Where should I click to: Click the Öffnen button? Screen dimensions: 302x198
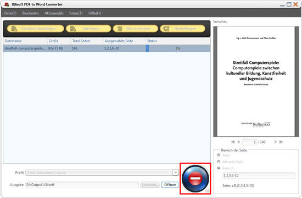(170, 185)
